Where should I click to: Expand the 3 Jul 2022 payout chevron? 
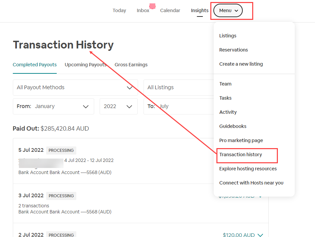260,196
